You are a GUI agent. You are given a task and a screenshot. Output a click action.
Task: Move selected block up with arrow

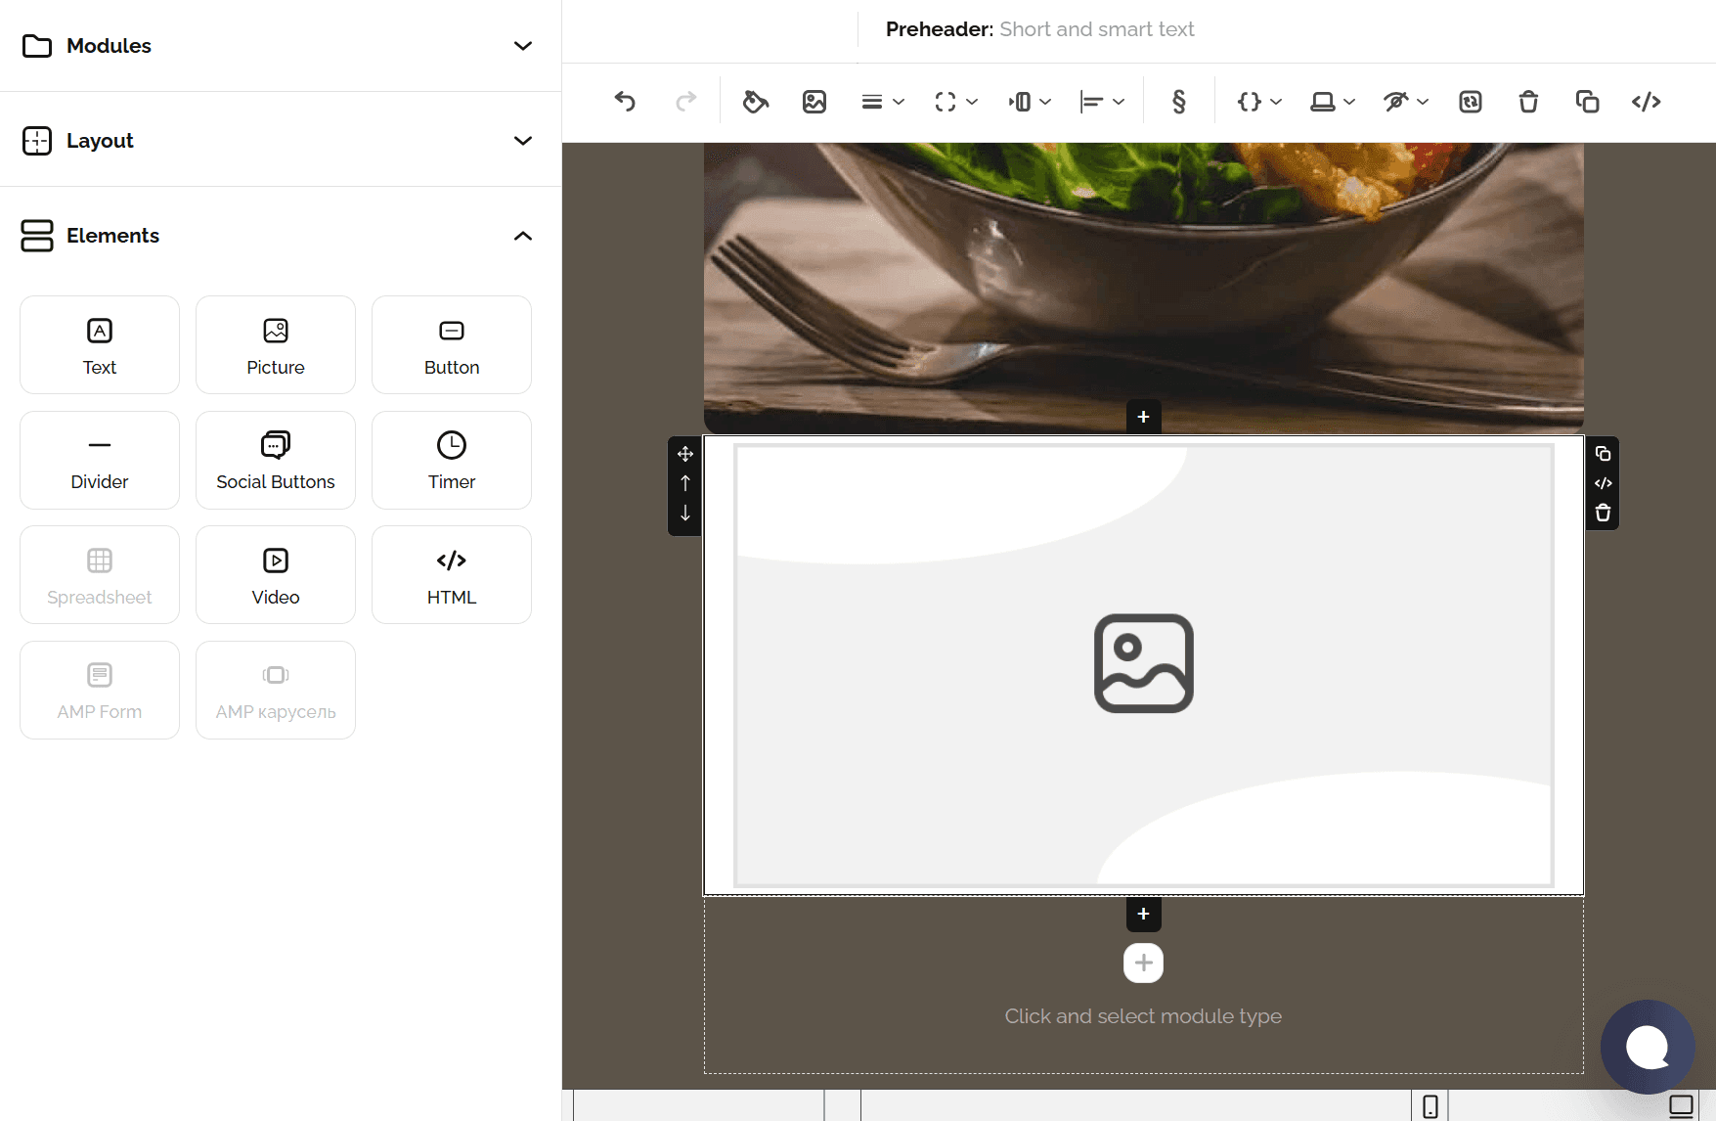tap(685, 483)
